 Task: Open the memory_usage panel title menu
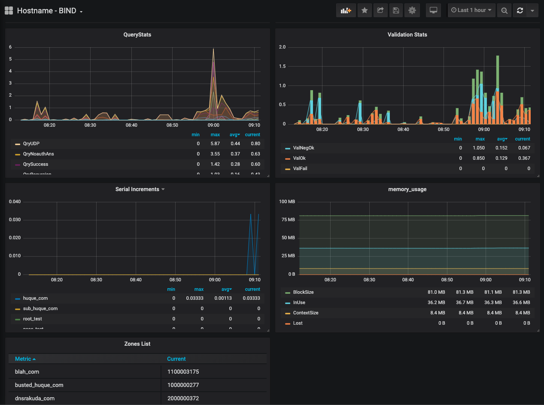click(407, 189)
